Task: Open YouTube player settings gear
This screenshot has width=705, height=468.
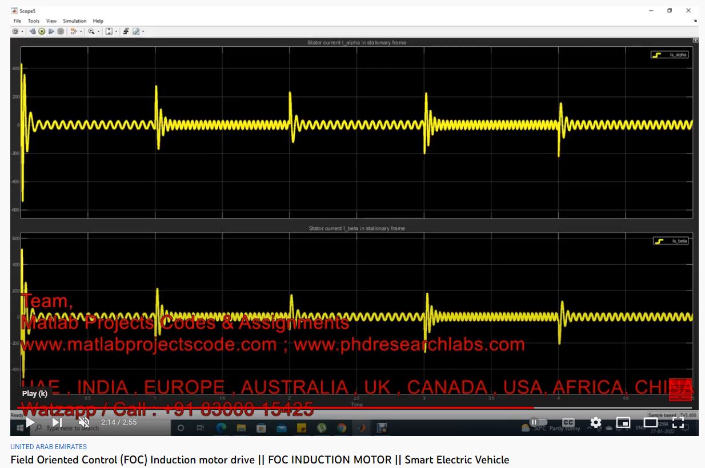Action: pyautogui.click(x=596, y=422)
